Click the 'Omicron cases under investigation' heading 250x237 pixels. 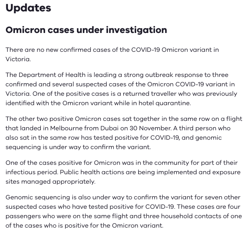(x=86, y=30)
